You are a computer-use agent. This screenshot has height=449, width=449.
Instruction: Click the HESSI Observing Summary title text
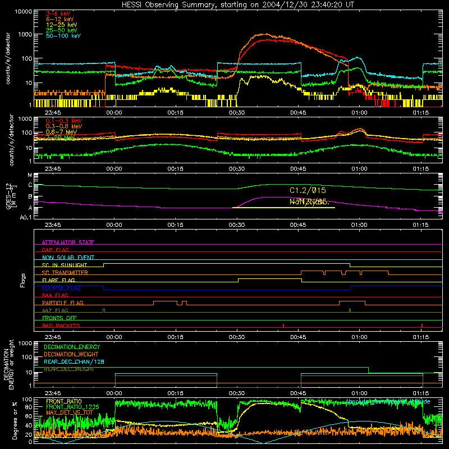pyautogui.click(x=237, y=5)
